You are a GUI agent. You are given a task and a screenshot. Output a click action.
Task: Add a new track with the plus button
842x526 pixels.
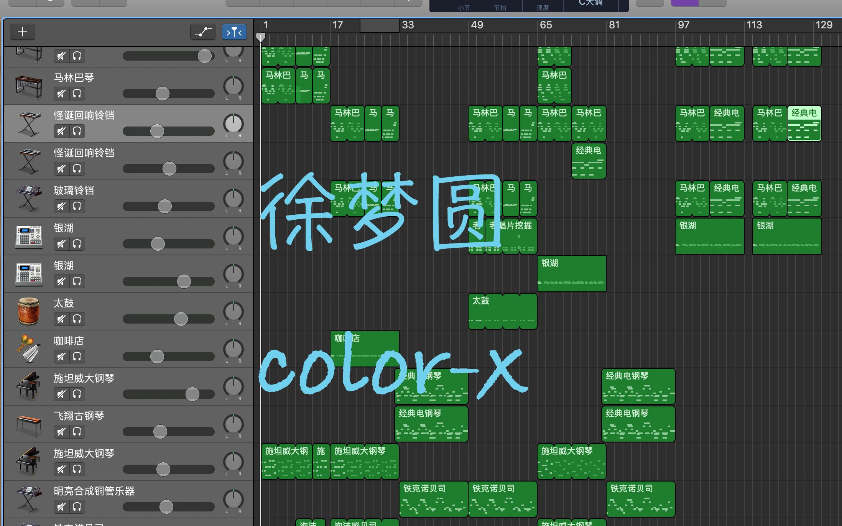(22, 32)
